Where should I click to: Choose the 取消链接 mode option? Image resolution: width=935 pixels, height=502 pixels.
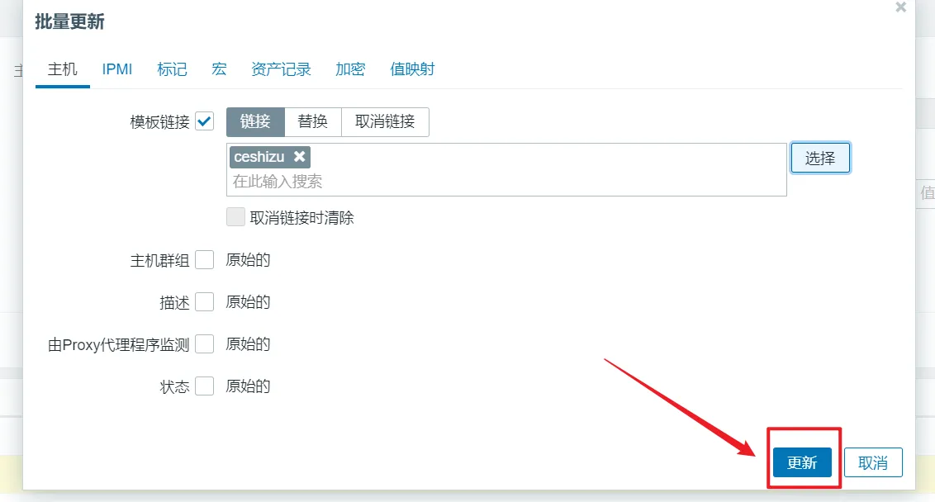point(385,121)
